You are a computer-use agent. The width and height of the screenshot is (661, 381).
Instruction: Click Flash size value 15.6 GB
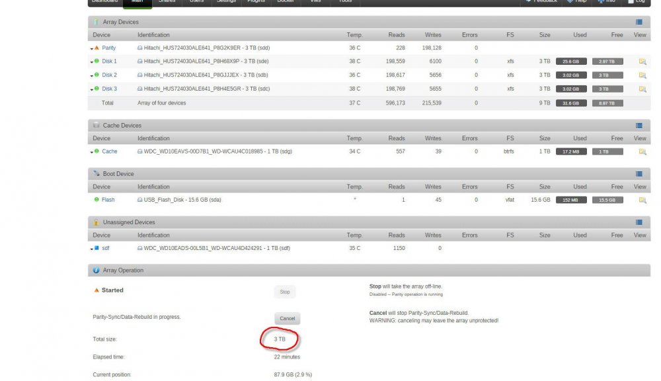[541, 200]
